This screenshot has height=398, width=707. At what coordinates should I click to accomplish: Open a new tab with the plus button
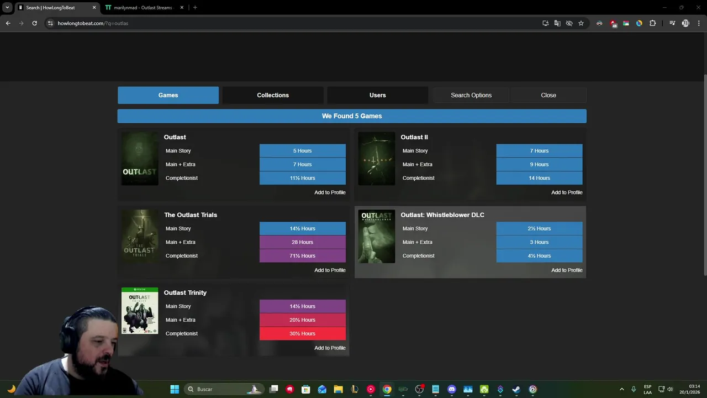tap(195, 8)
